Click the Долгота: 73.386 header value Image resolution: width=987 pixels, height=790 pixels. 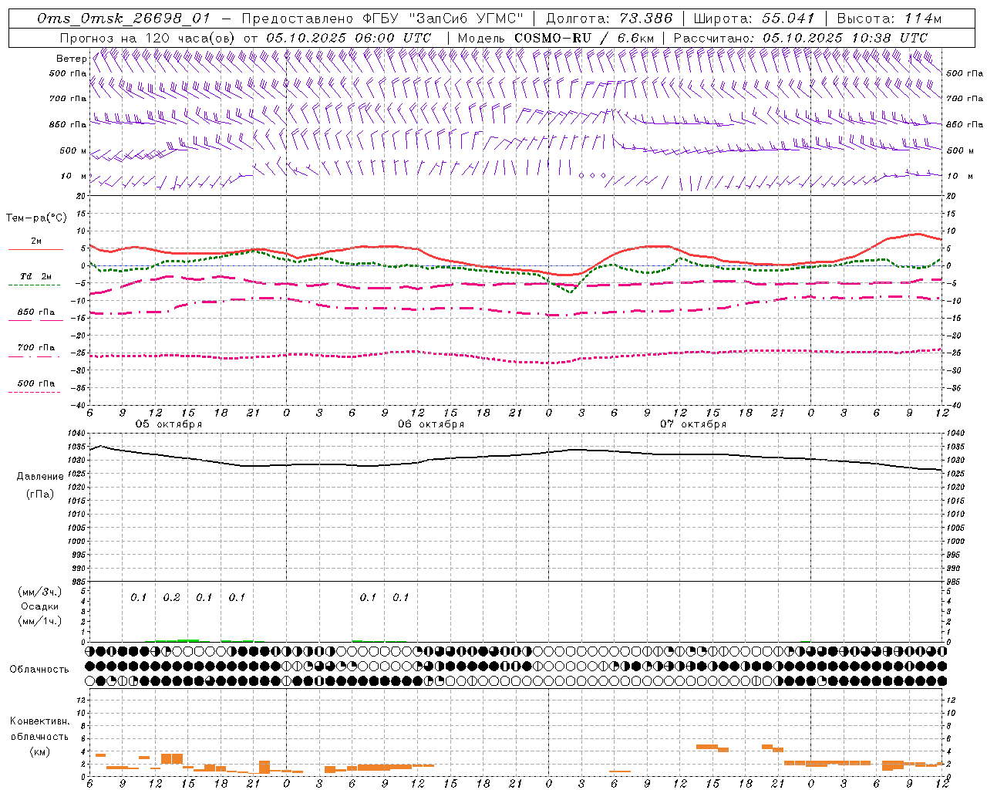click(608, 19)
